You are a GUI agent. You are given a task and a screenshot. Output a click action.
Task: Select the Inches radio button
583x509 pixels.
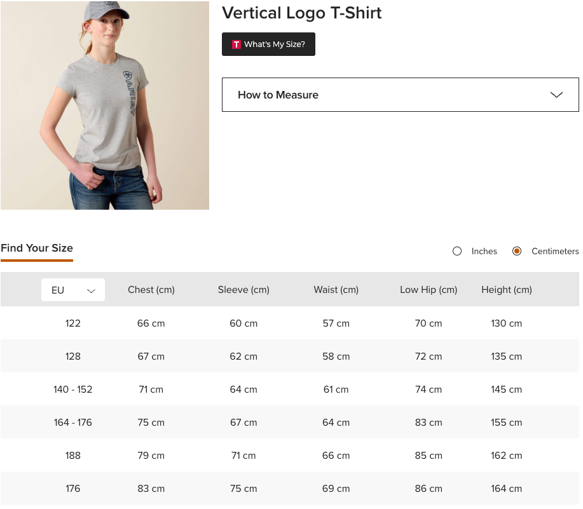pos(457,251)
